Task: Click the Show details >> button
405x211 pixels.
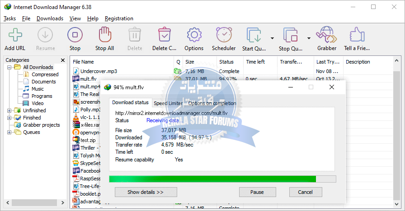Action: (146, 192)
